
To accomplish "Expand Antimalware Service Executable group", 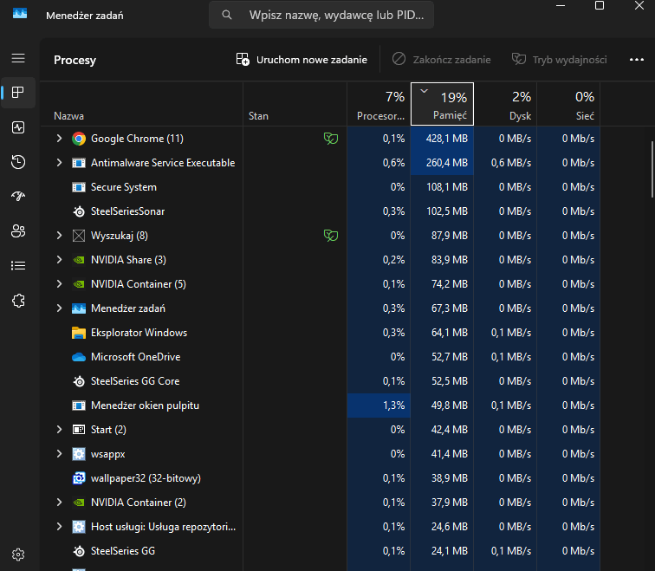I will pos(59,163).
